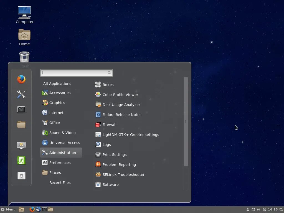Launch Problem Reporting
This screenshot has height=213, width=284.
point(116,164)
